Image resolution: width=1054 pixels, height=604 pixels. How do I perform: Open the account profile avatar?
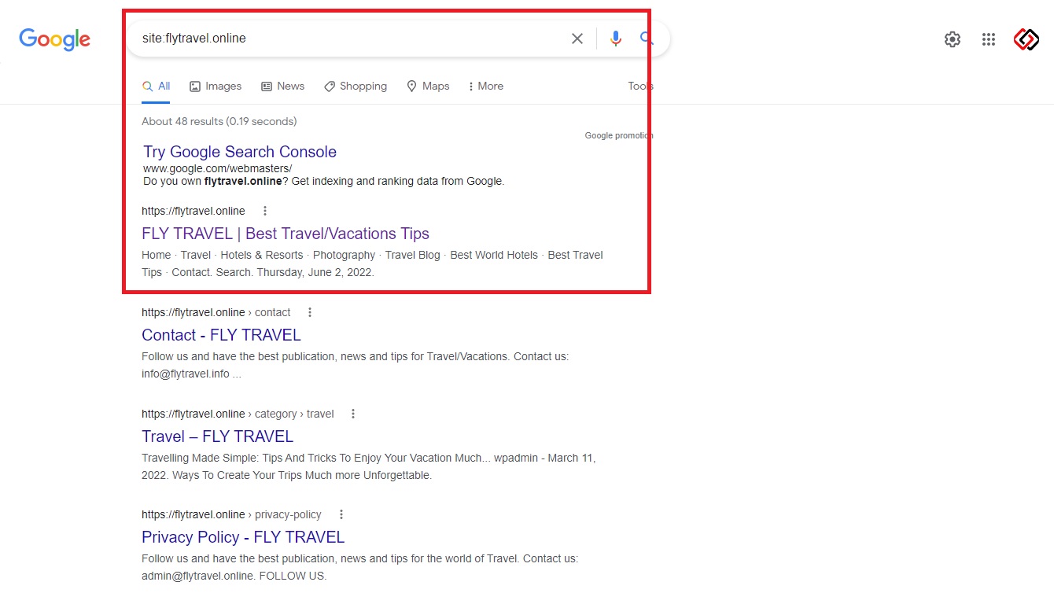pos(1026,39)
